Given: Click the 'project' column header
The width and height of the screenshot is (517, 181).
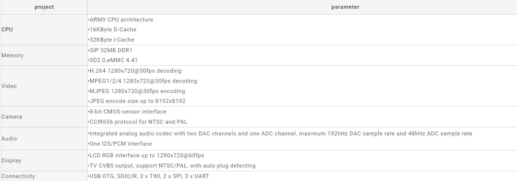Looking at the screenshot, I should pos(44,7).
